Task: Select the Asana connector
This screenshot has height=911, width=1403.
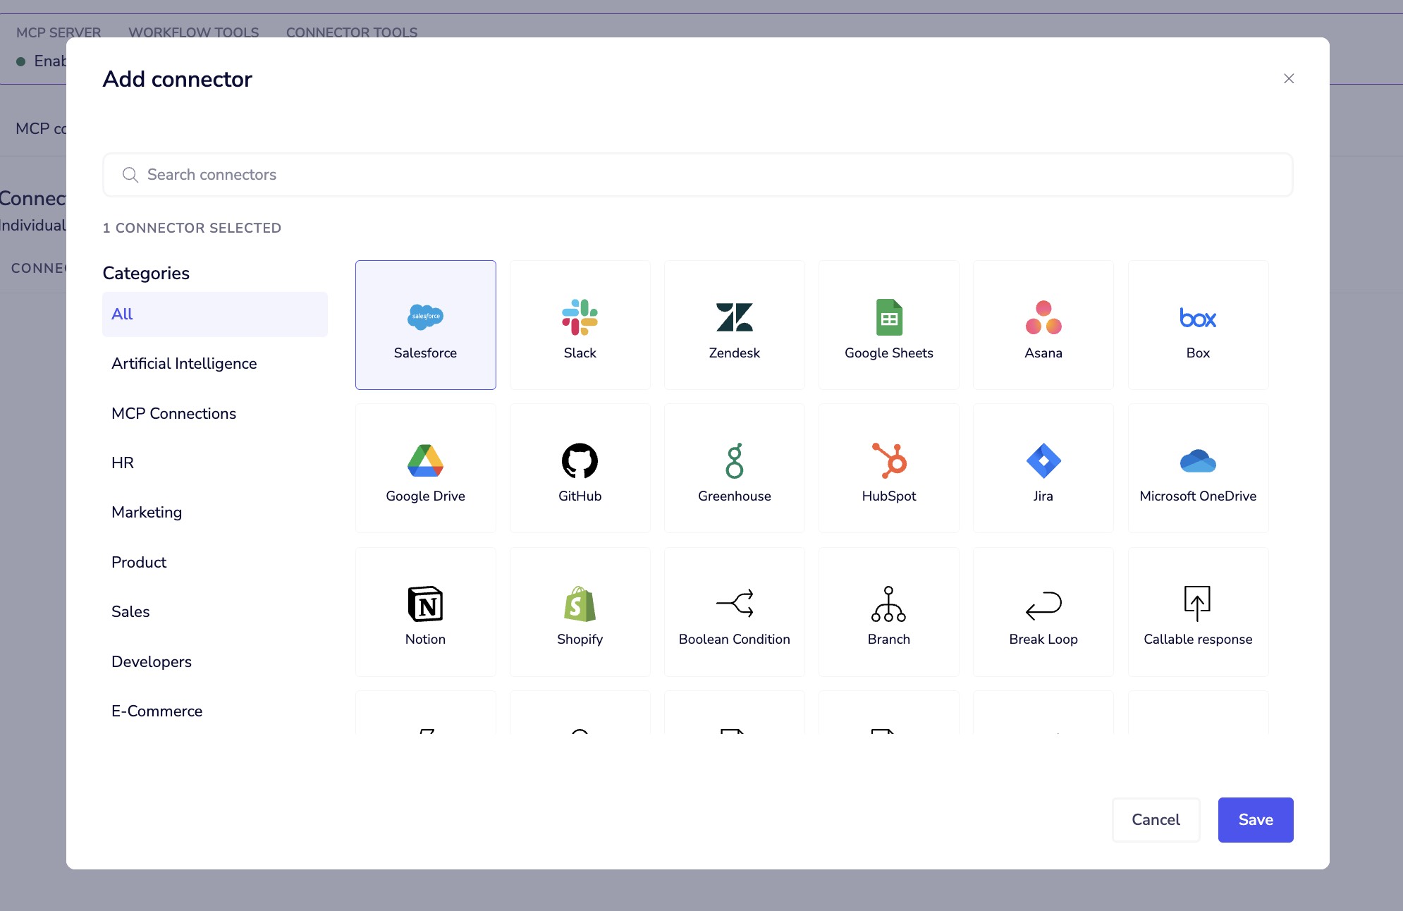Action: click(1043, 324)
